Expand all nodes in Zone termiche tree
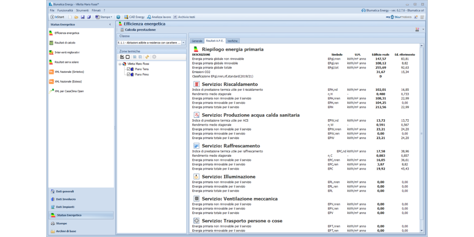The width and height of the screenshot is (474, 237). click(x=135, y=57)
